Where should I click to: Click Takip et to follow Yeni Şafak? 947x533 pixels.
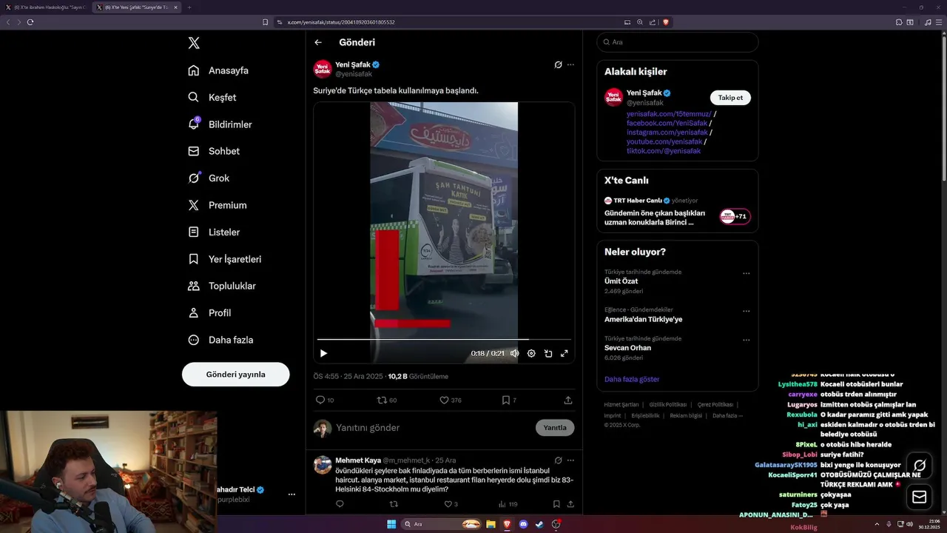[730, 98]
